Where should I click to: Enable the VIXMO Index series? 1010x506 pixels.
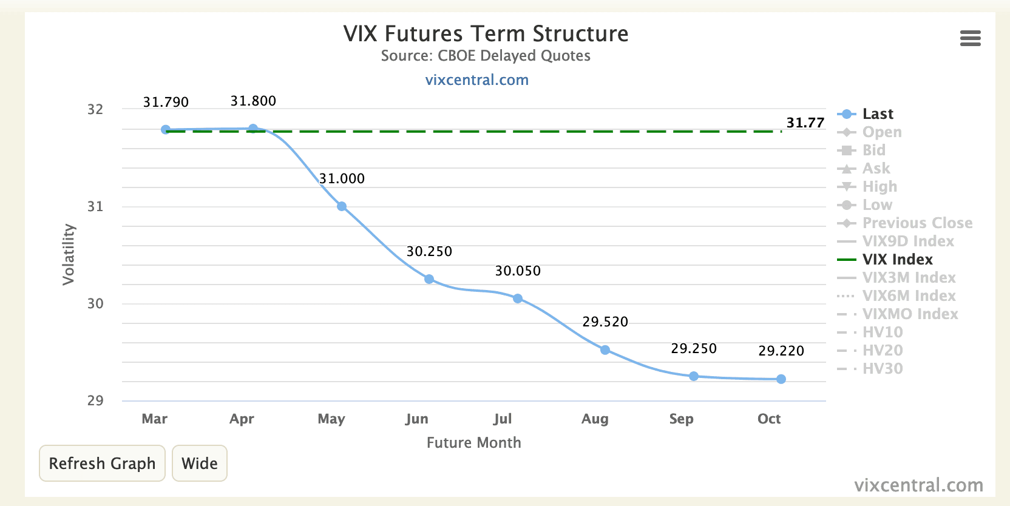910,314
